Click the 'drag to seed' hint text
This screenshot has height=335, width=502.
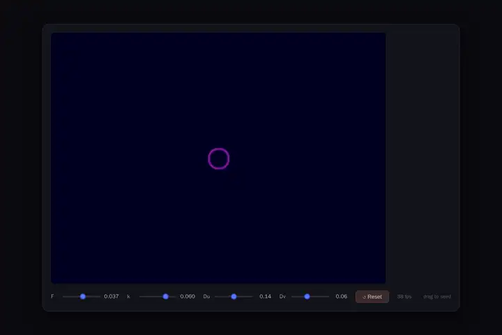point(437,297)
